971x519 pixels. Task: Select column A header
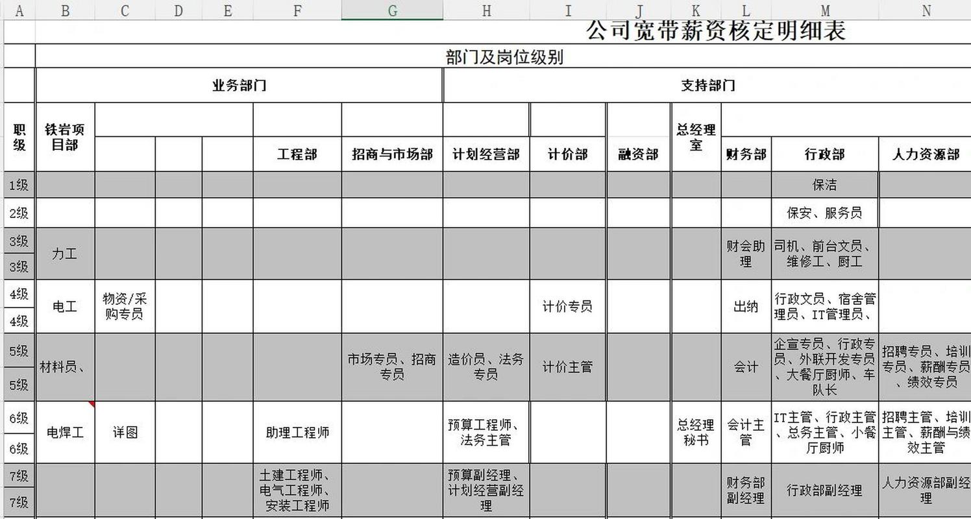[19, 10]
